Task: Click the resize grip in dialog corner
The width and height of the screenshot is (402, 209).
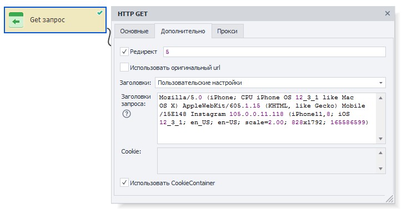Action: [389, 199]
